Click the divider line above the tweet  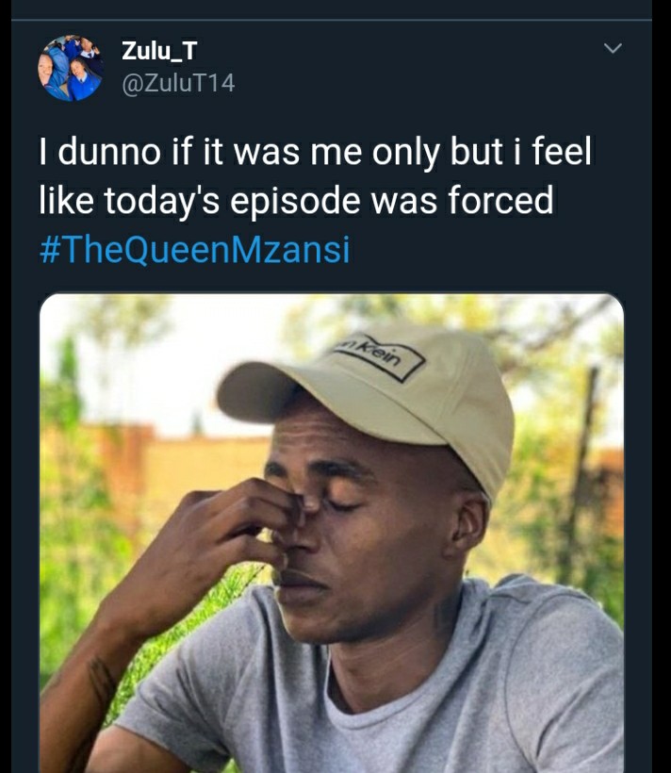[x=332, y=20]
